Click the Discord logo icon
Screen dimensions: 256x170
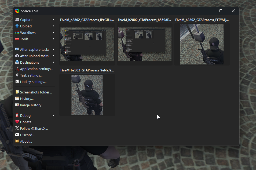click(17, 135)
